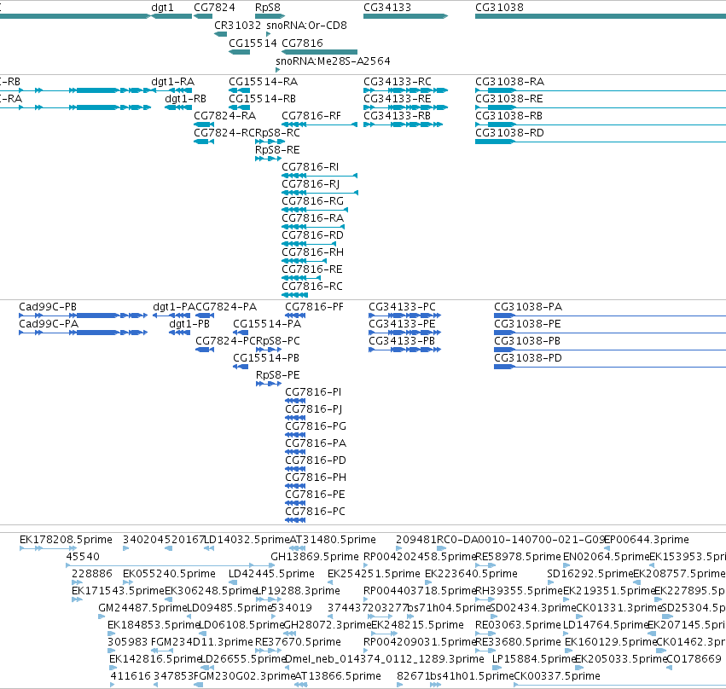Select the CG34133-PE protein label
Image resolution: width=726 pixels, height=689 pixels.
click(x=403, y=324)
